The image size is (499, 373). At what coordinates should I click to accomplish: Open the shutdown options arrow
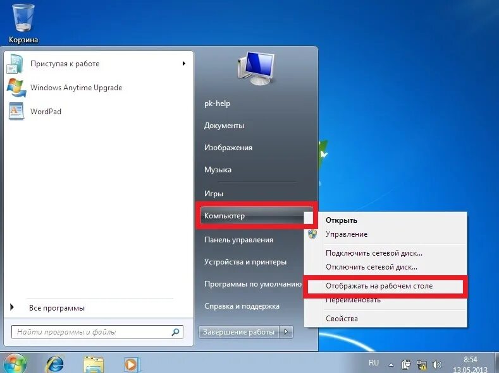286,332
